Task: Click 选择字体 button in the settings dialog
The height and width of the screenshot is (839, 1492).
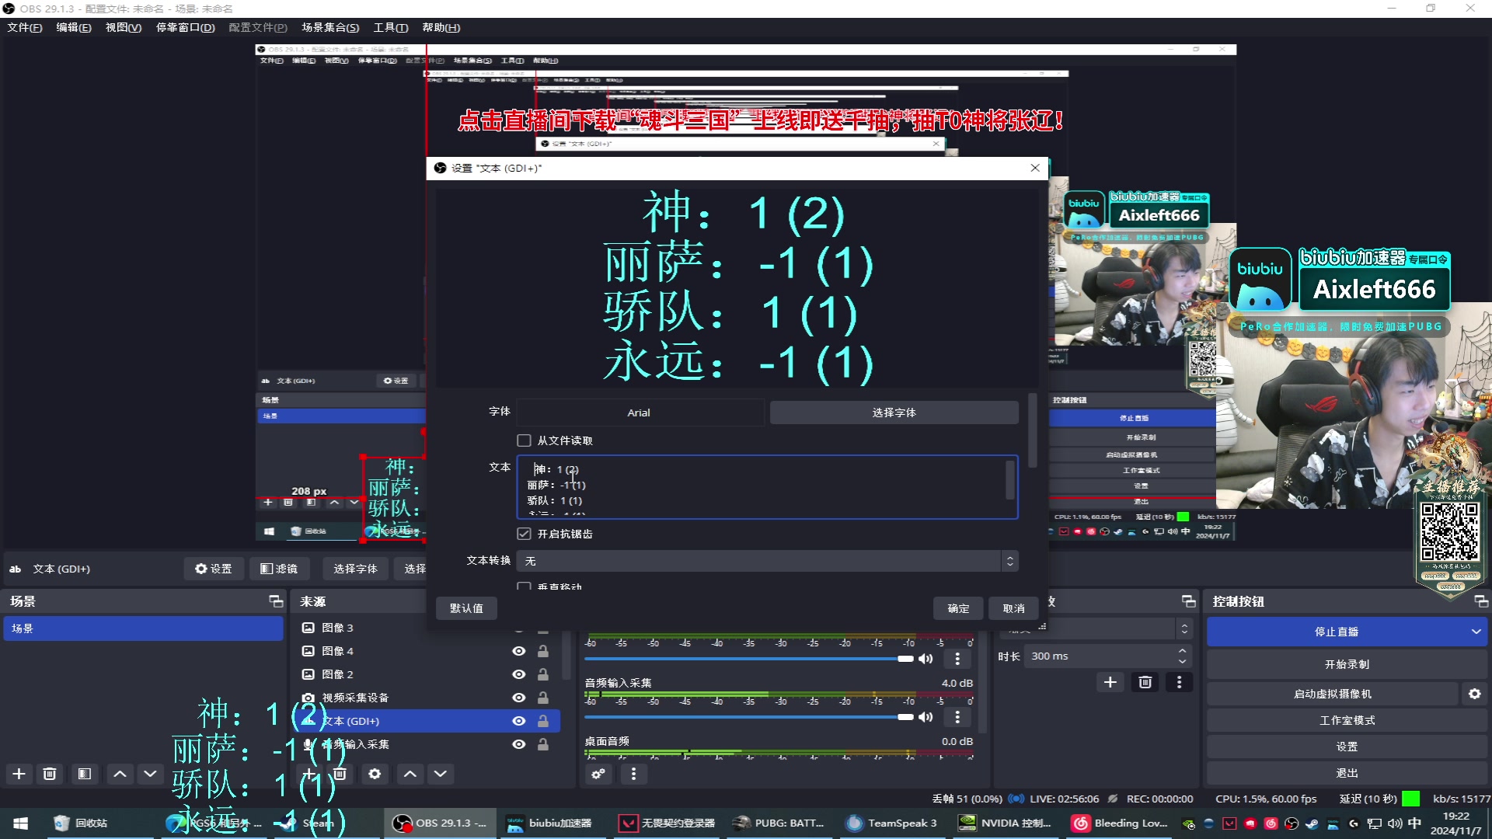Action: (894, 413)
